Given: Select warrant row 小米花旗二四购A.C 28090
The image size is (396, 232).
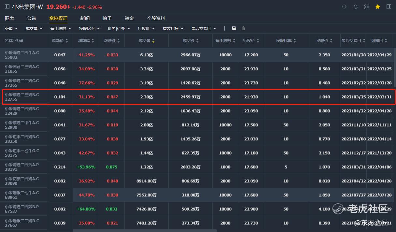Looking at the screenshot, I should point(197,181).
